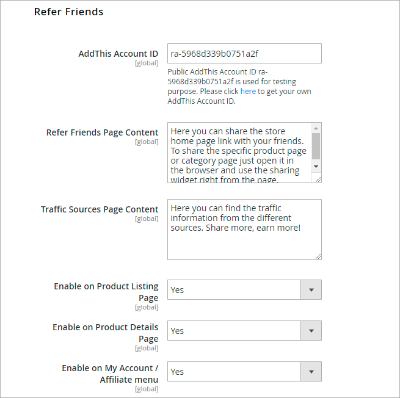
Task: Expand Enable on Product Details Page dropdown
Action: 235,331
